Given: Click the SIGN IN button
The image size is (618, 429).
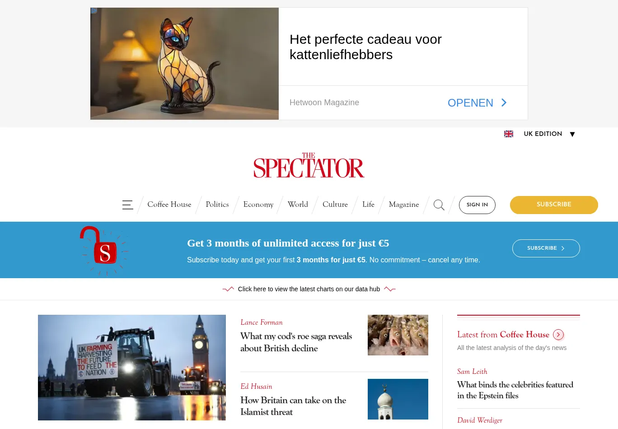Looking at the screenshot, I should pyautogui.click(x=477, y=205).
